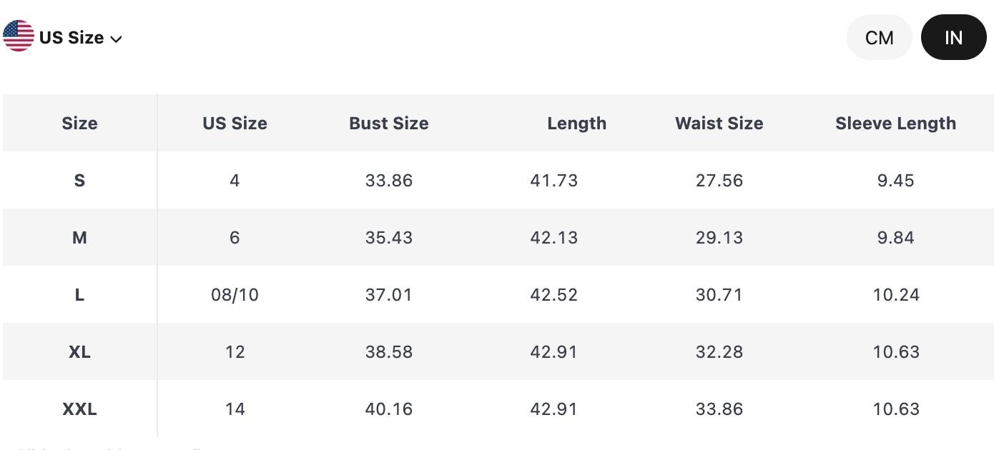Click the US flag icon

tap(19, 36)
